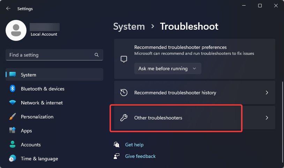
Task: Click the Give feedback person icon
Action: 117,156
